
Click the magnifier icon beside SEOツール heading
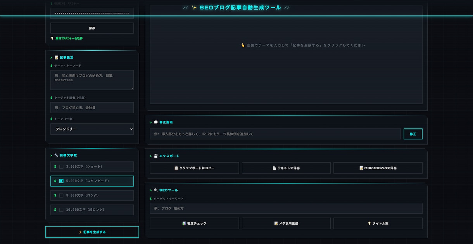(x=156, y=190)
